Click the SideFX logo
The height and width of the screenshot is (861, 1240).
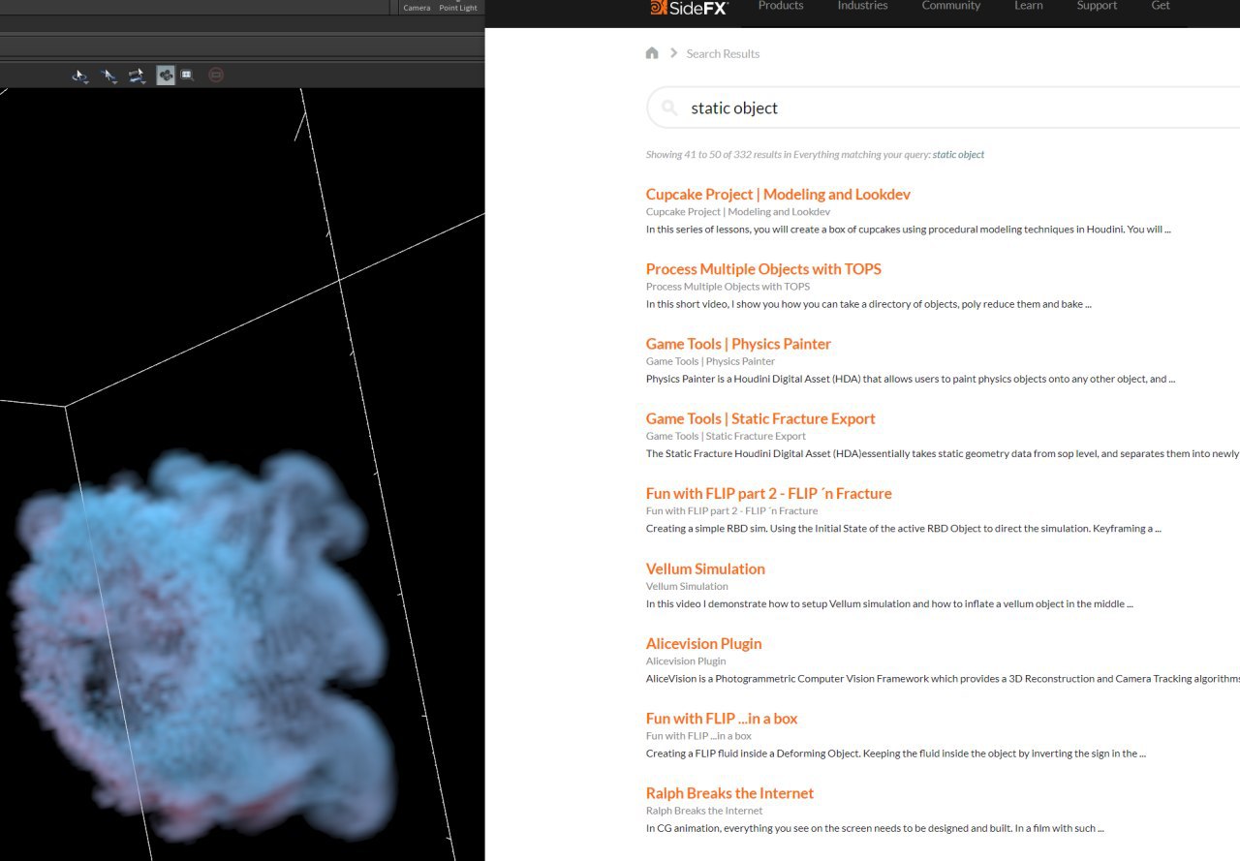coord(689,8)
